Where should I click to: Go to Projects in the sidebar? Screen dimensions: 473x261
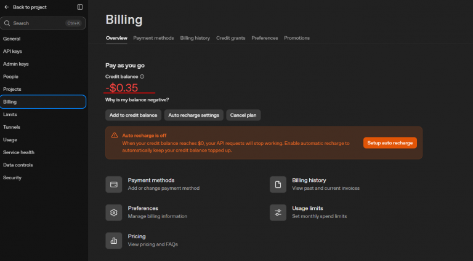click(12, 89)
